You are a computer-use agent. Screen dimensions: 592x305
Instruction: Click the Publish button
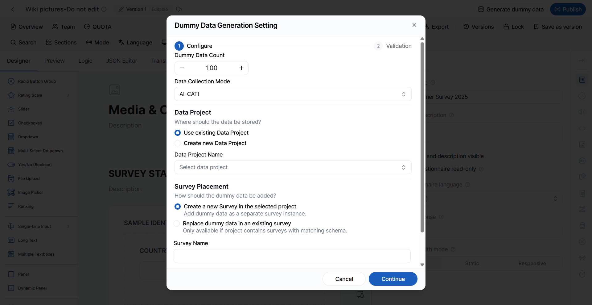568,10
